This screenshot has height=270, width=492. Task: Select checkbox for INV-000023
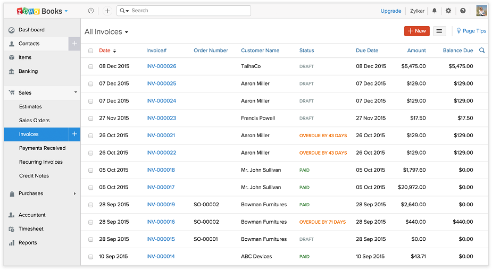90,118
